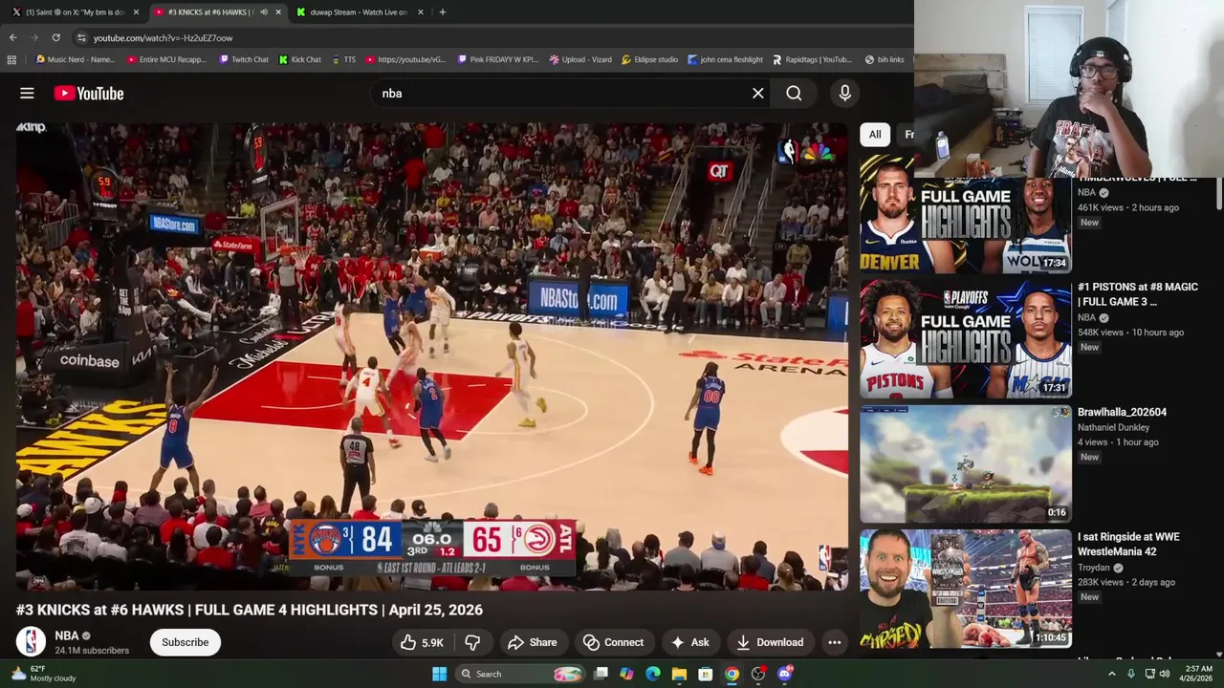Like the video with thumbs up
The height and width of the screenshot is (688, 1224).
coord(422,642)
